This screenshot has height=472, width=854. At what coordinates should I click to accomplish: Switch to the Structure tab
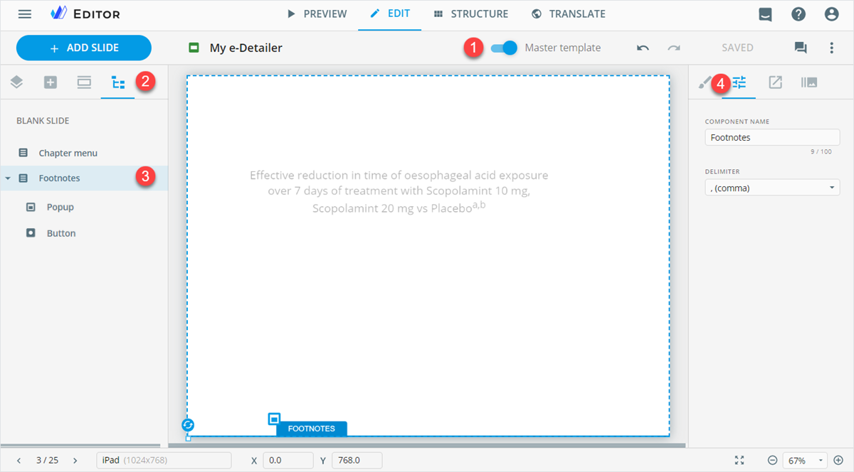click(x=470, y=14)
